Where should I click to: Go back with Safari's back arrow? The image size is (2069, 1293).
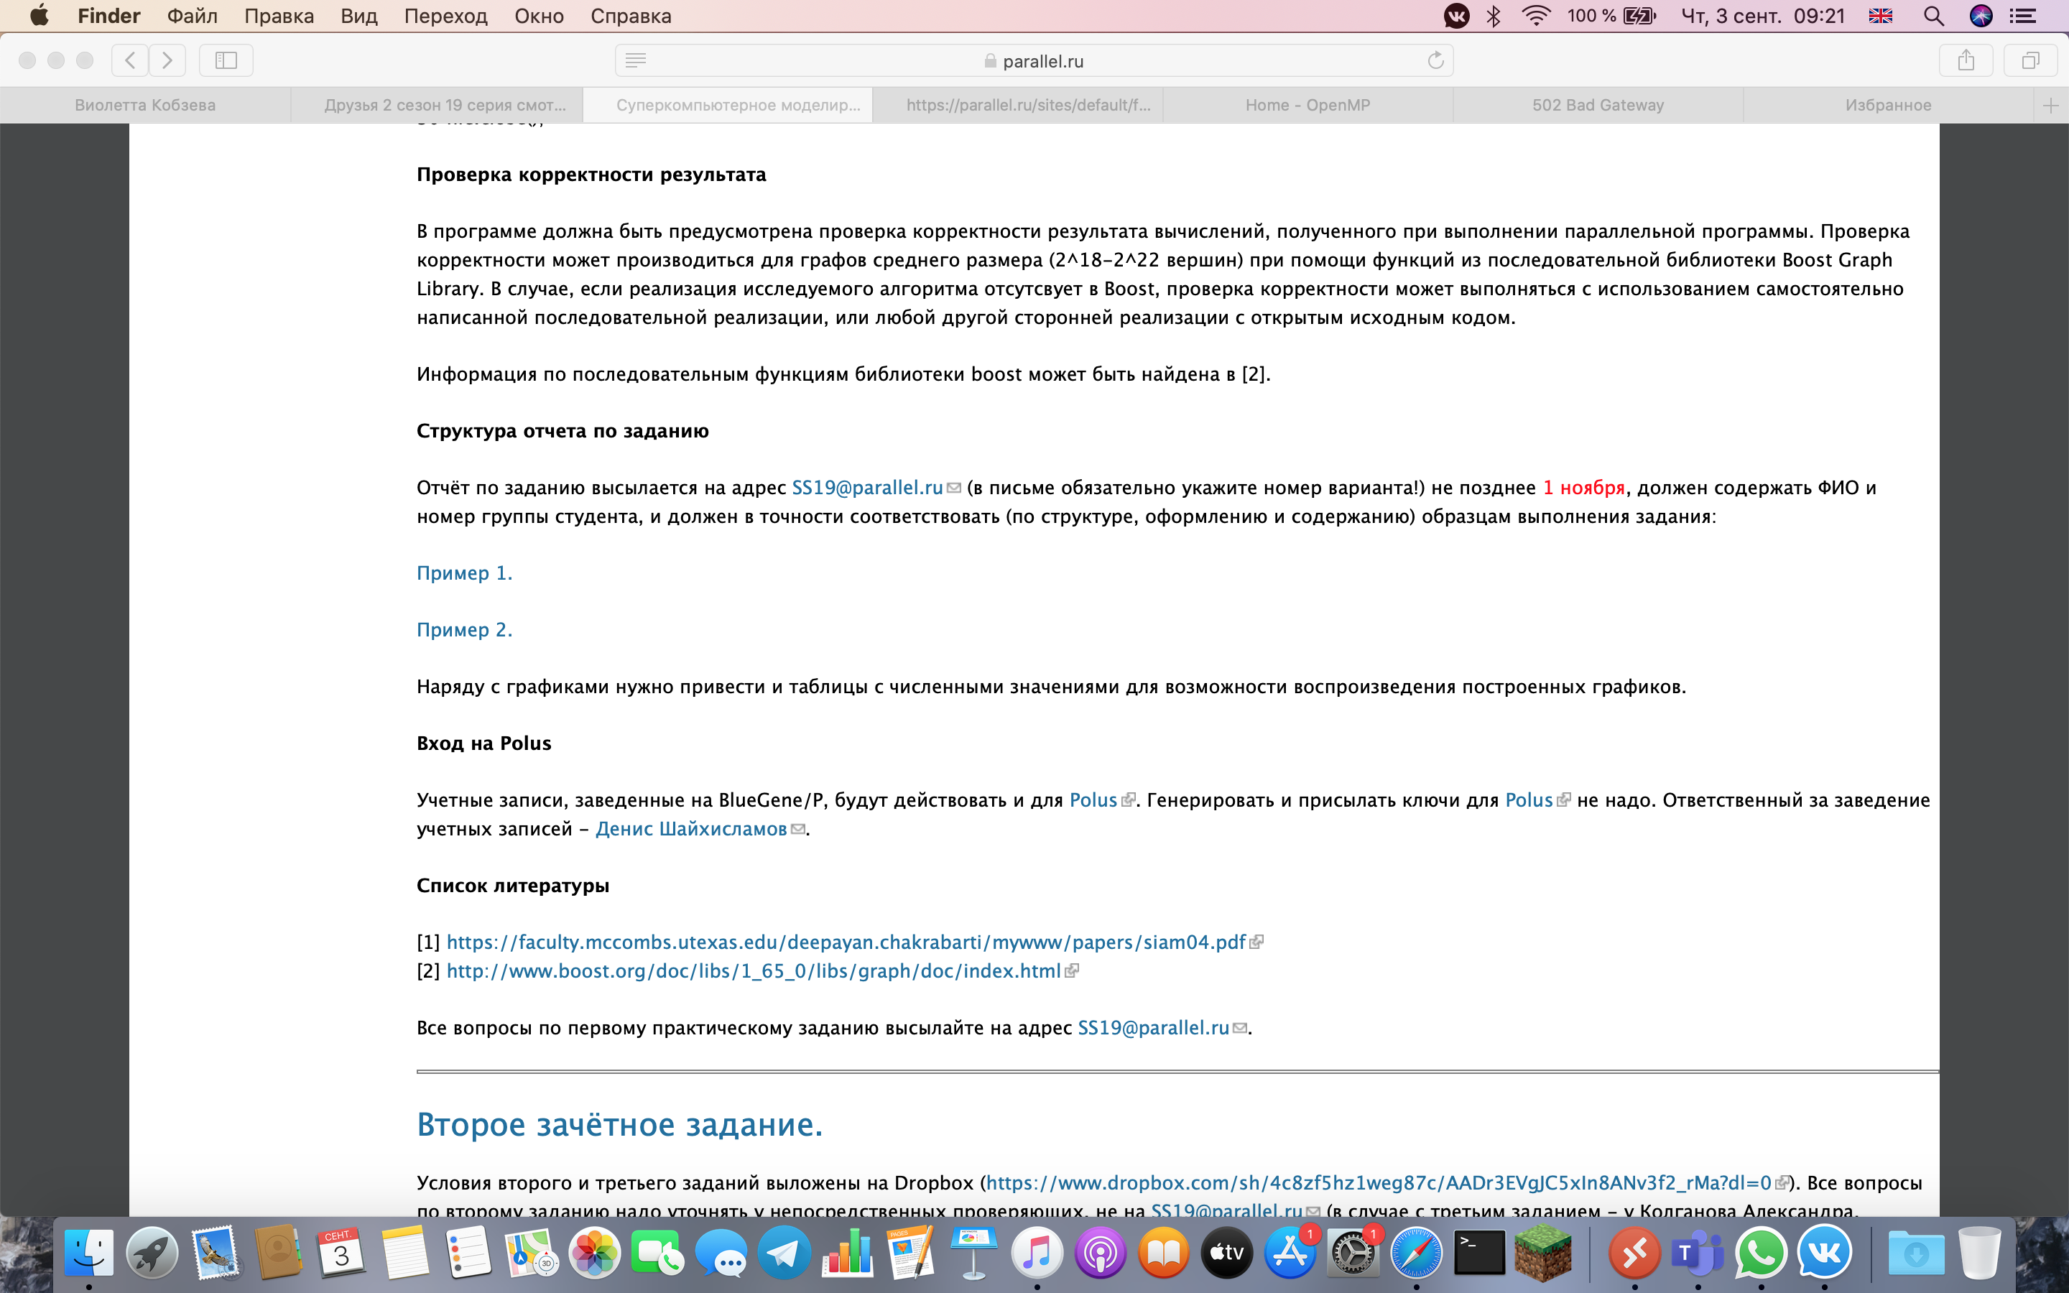click(130, 60)
